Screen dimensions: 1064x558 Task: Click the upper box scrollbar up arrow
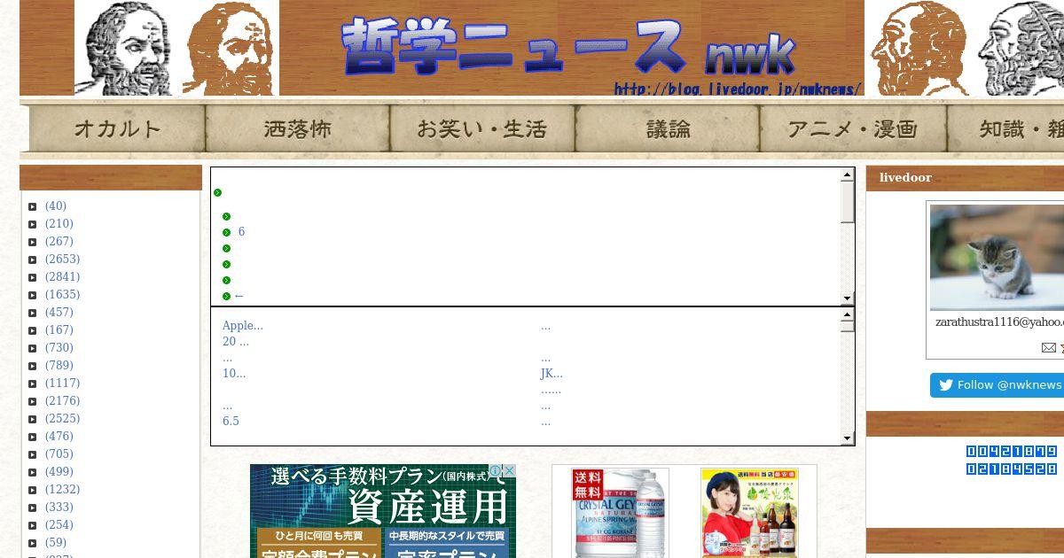[x=848, y=175]
